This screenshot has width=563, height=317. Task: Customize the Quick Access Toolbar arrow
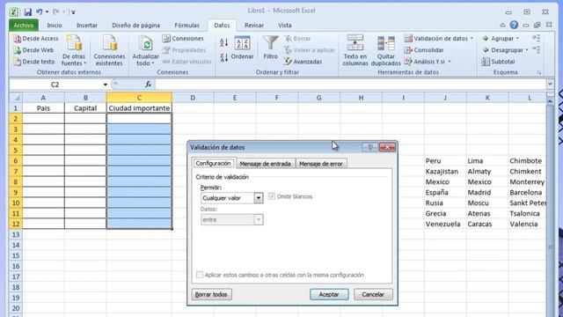pyautogui.click(x=73, y=12)
